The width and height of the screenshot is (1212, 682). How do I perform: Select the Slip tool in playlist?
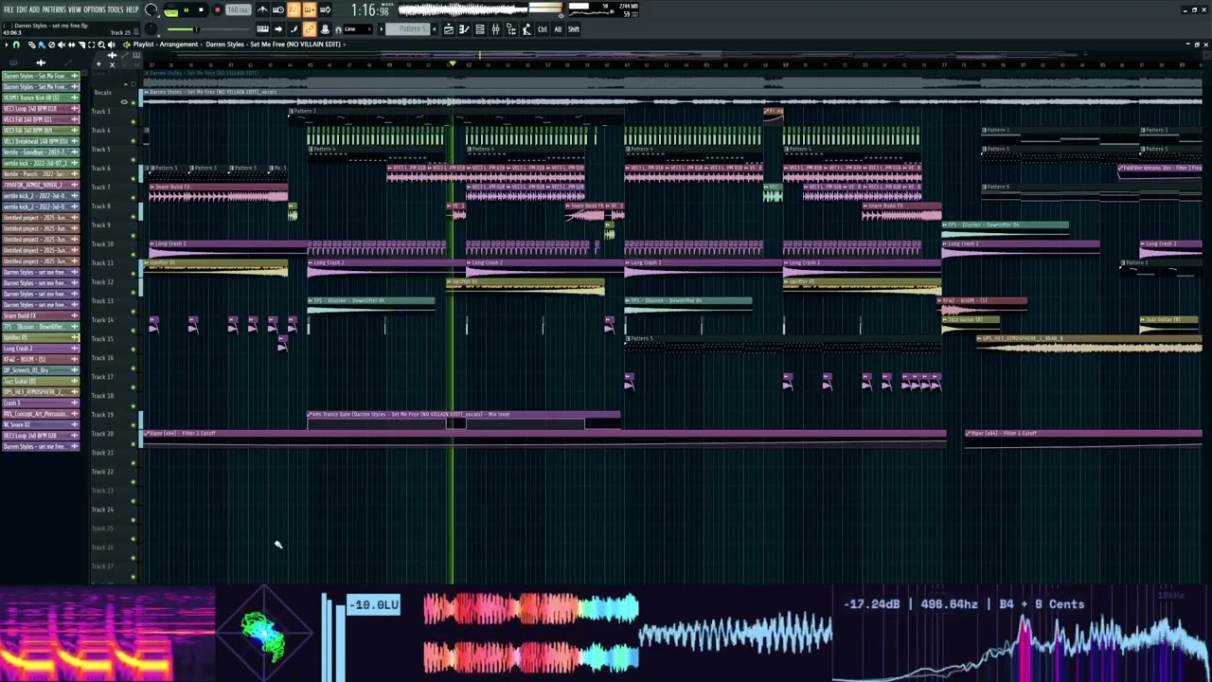click(72, 45)
